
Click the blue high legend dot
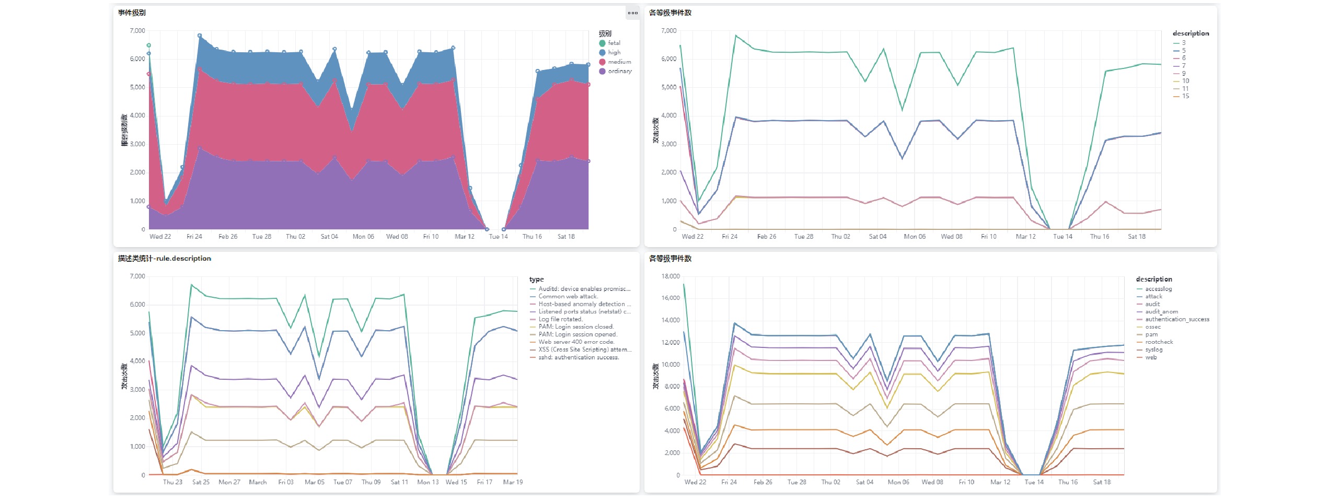pos(602,53)
